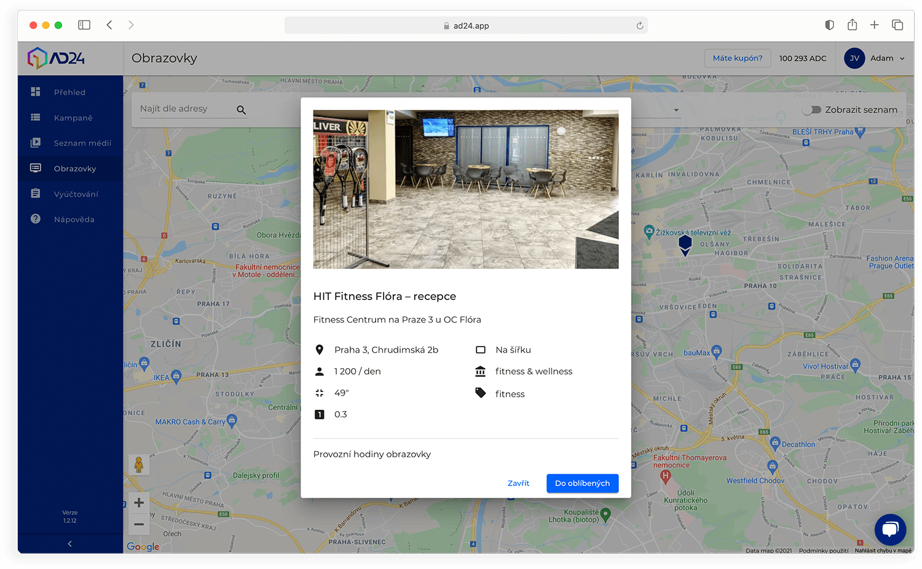Click the search magnifier icon in address field
The height and width of the screenshot is (569, 922).
coord(241,110)
